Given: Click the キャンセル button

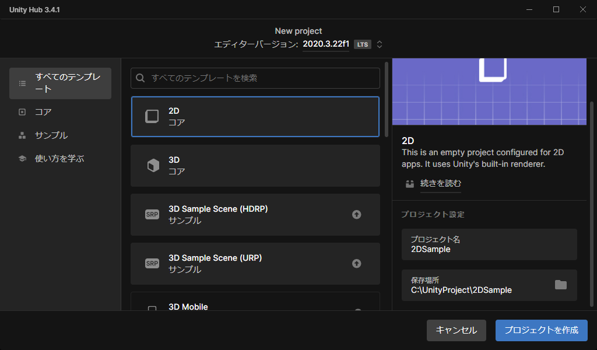Looking at the screenshot, I should point(456,330).
